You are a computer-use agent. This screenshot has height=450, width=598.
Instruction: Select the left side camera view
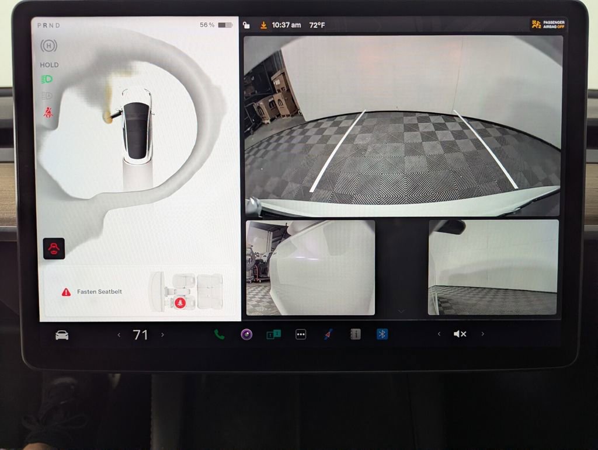click(x=310, y=267)
